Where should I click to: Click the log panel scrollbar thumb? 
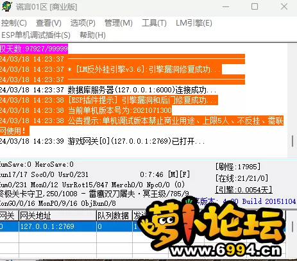coord(293,141)
